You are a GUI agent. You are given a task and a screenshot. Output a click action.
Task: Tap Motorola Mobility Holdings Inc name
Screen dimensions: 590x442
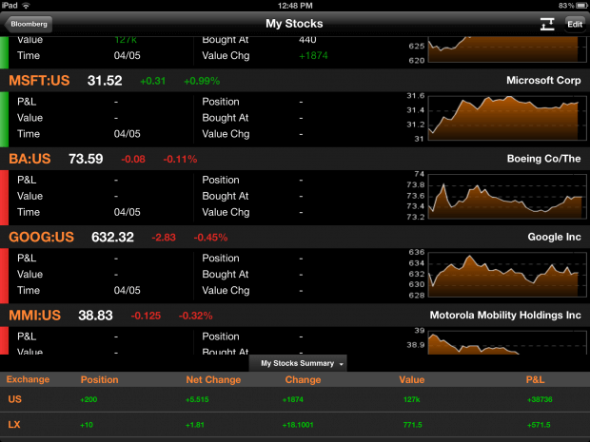point(505,315)
